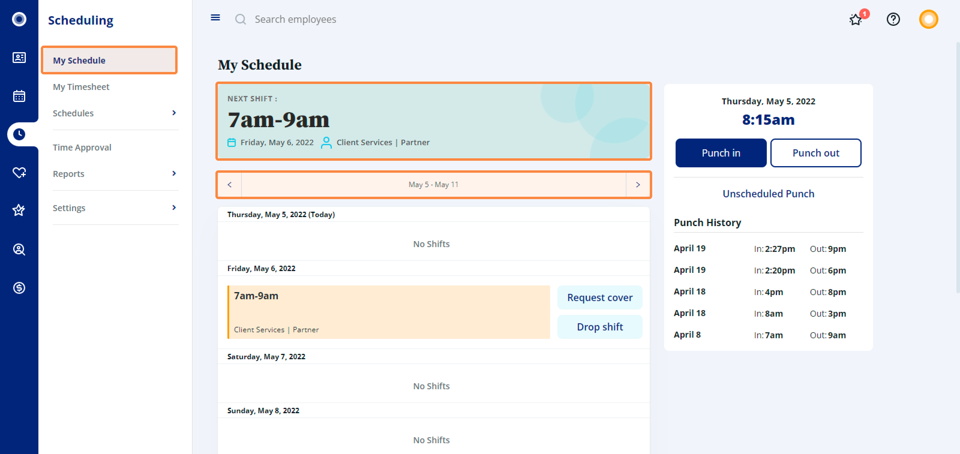Expand the Settings submenu chevron
The height and width of the screenshot is (454, 960).
[174, 208]
